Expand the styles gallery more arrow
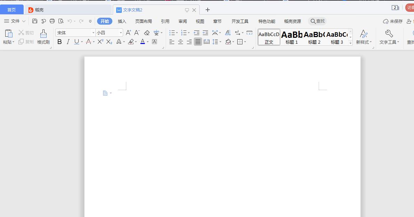This screenshot has width=414, height=217. (x=350, y=43)
